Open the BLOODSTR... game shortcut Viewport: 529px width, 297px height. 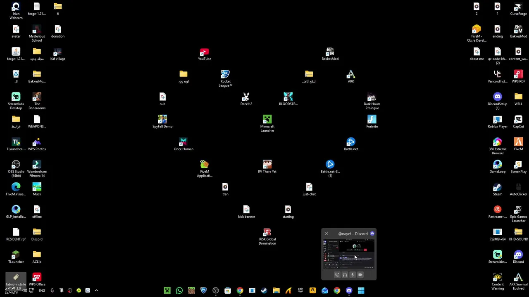tap(288, 99)
